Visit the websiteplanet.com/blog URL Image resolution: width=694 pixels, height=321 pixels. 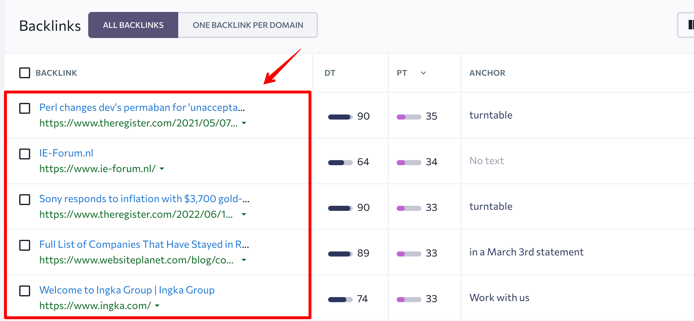[x=136, y=260]
